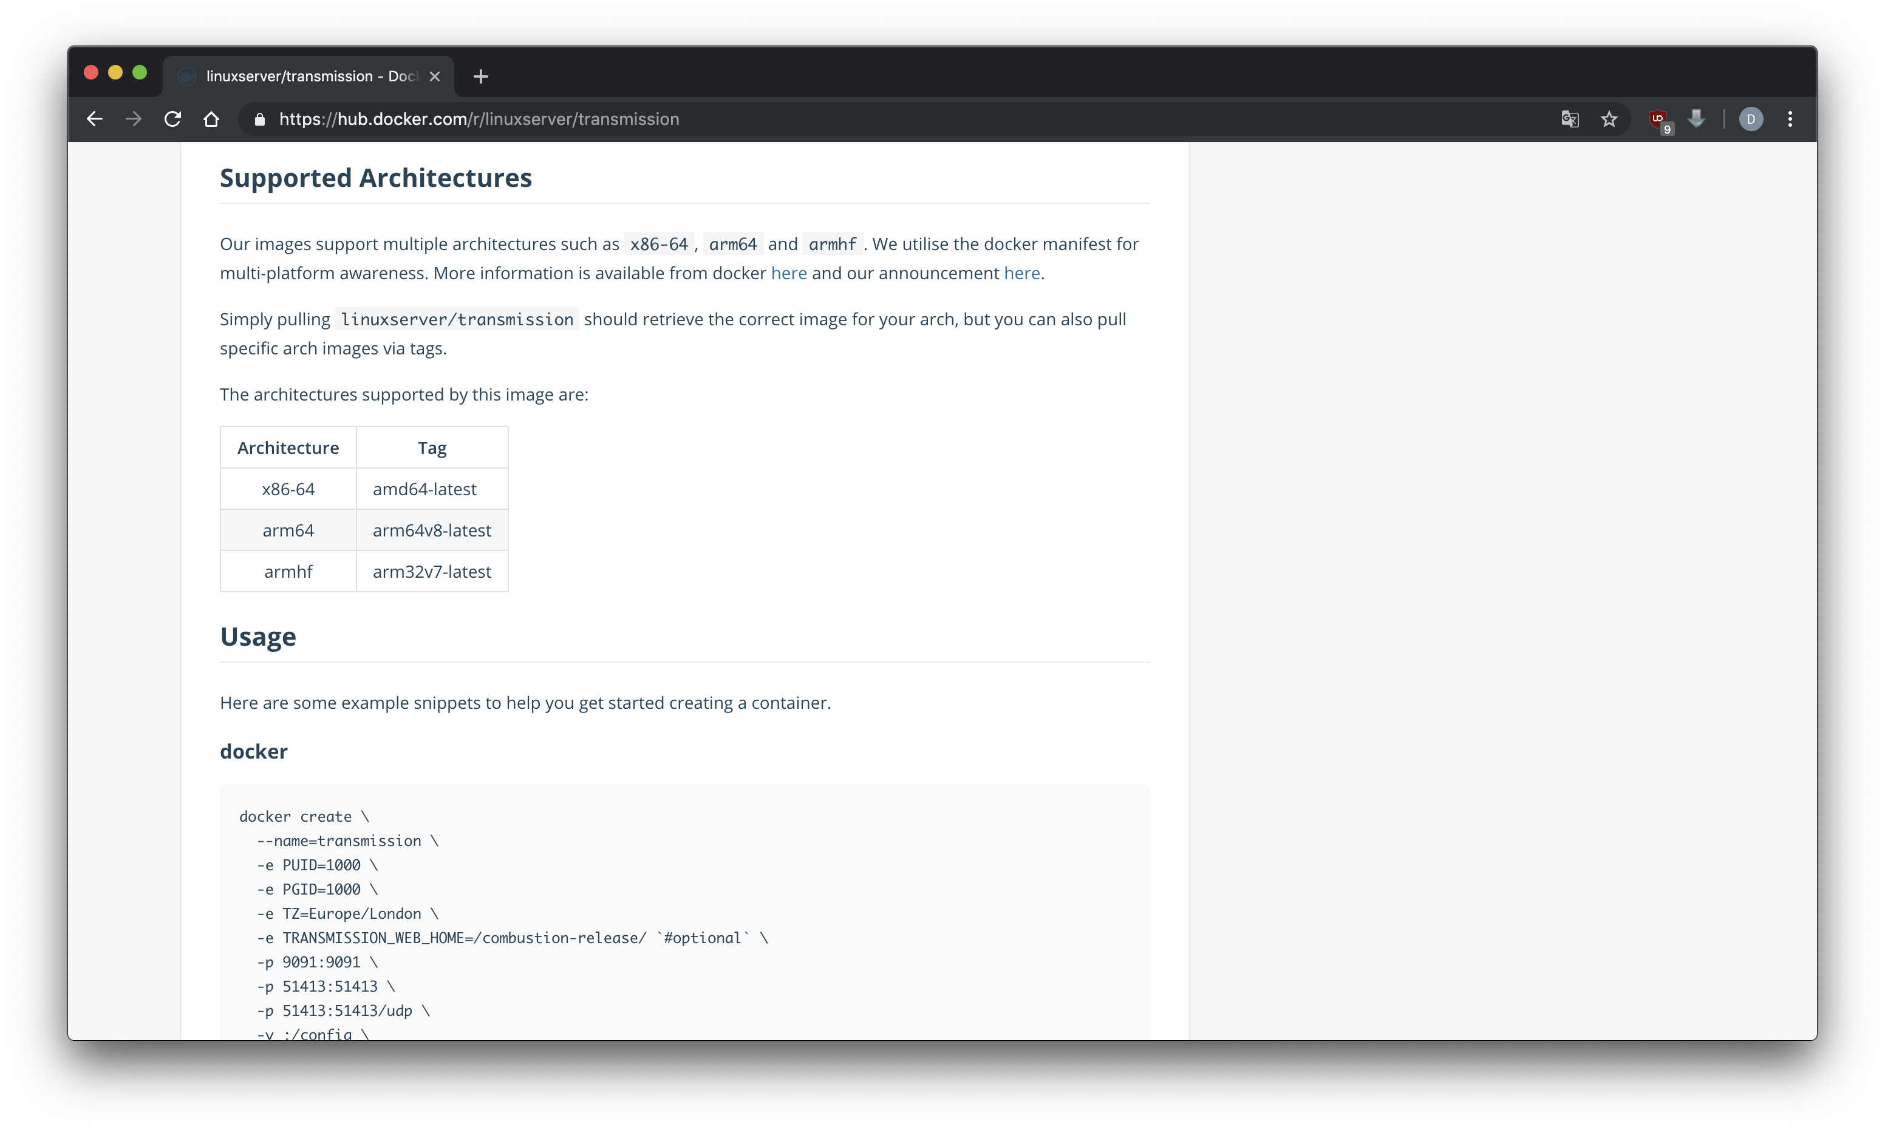View site info via lock icon
The height and width of the screenshot is (1130, 1885).
pos(260,120)
